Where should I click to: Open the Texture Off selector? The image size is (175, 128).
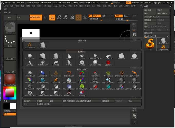tap(10, 67)
